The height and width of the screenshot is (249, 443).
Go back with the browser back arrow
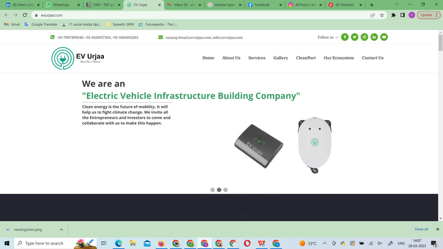coord(6,15)
